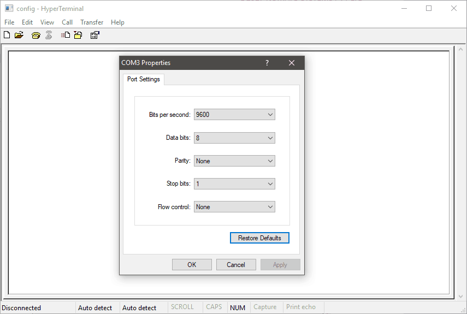The height and width of the screenshot is (314, 467).
Task: Click the yellow telephone Call icon
Action: (36, 35)
